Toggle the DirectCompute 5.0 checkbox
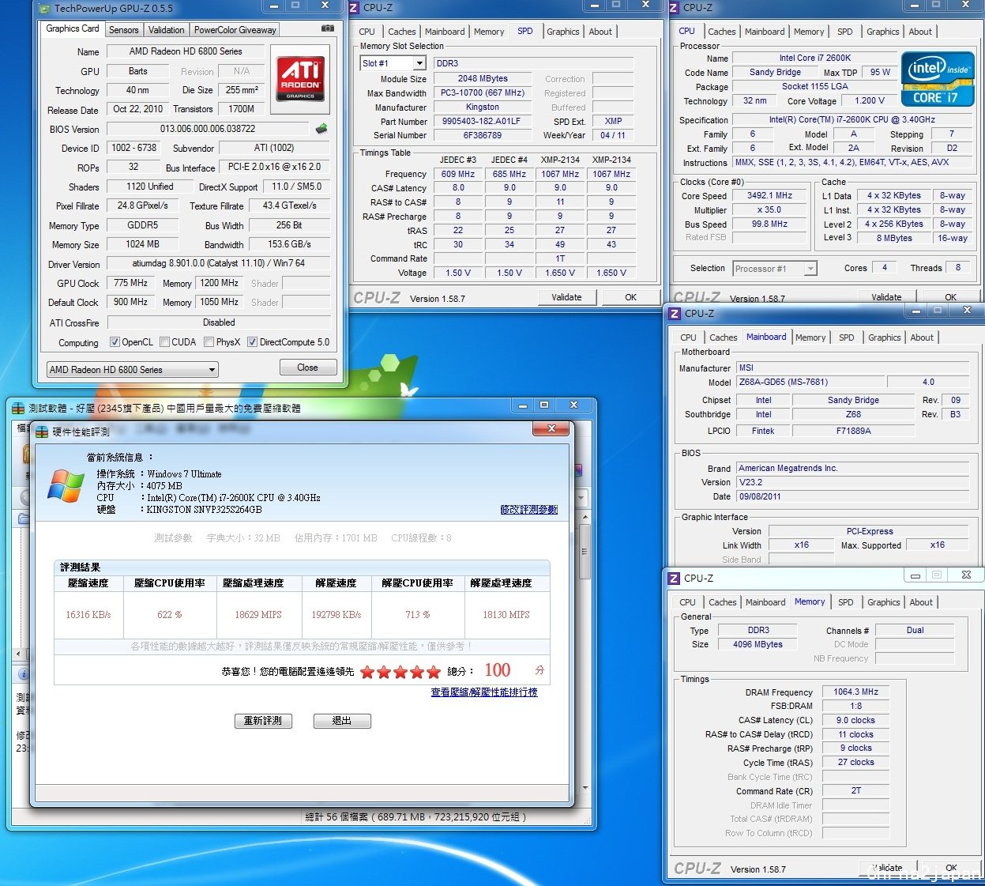This screenshot has width=985, height=886. [x=252, y=342]
